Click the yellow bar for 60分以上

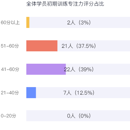click(28, 22)
